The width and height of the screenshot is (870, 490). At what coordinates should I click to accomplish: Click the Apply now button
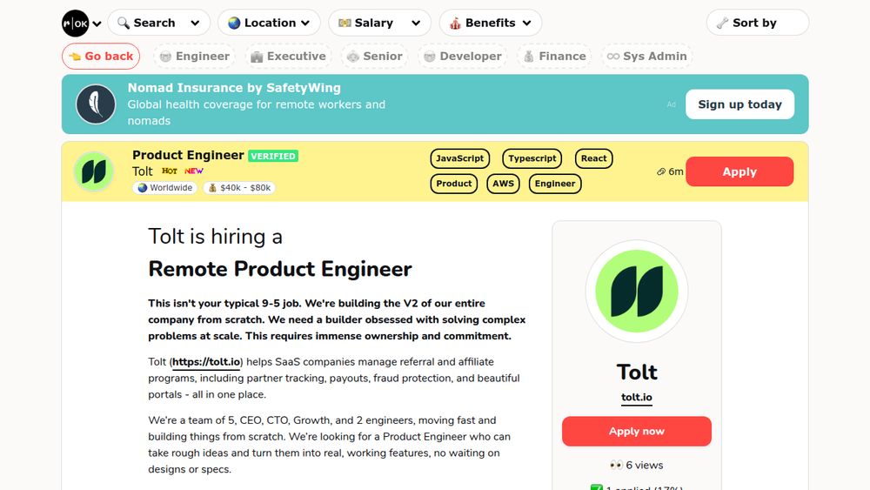pyautogui.click(x=637, y=431)
